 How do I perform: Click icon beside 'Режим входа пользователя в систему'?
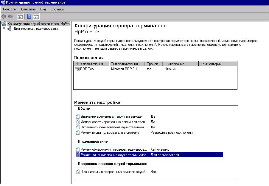pyautogui.click(x=77, y=132)
